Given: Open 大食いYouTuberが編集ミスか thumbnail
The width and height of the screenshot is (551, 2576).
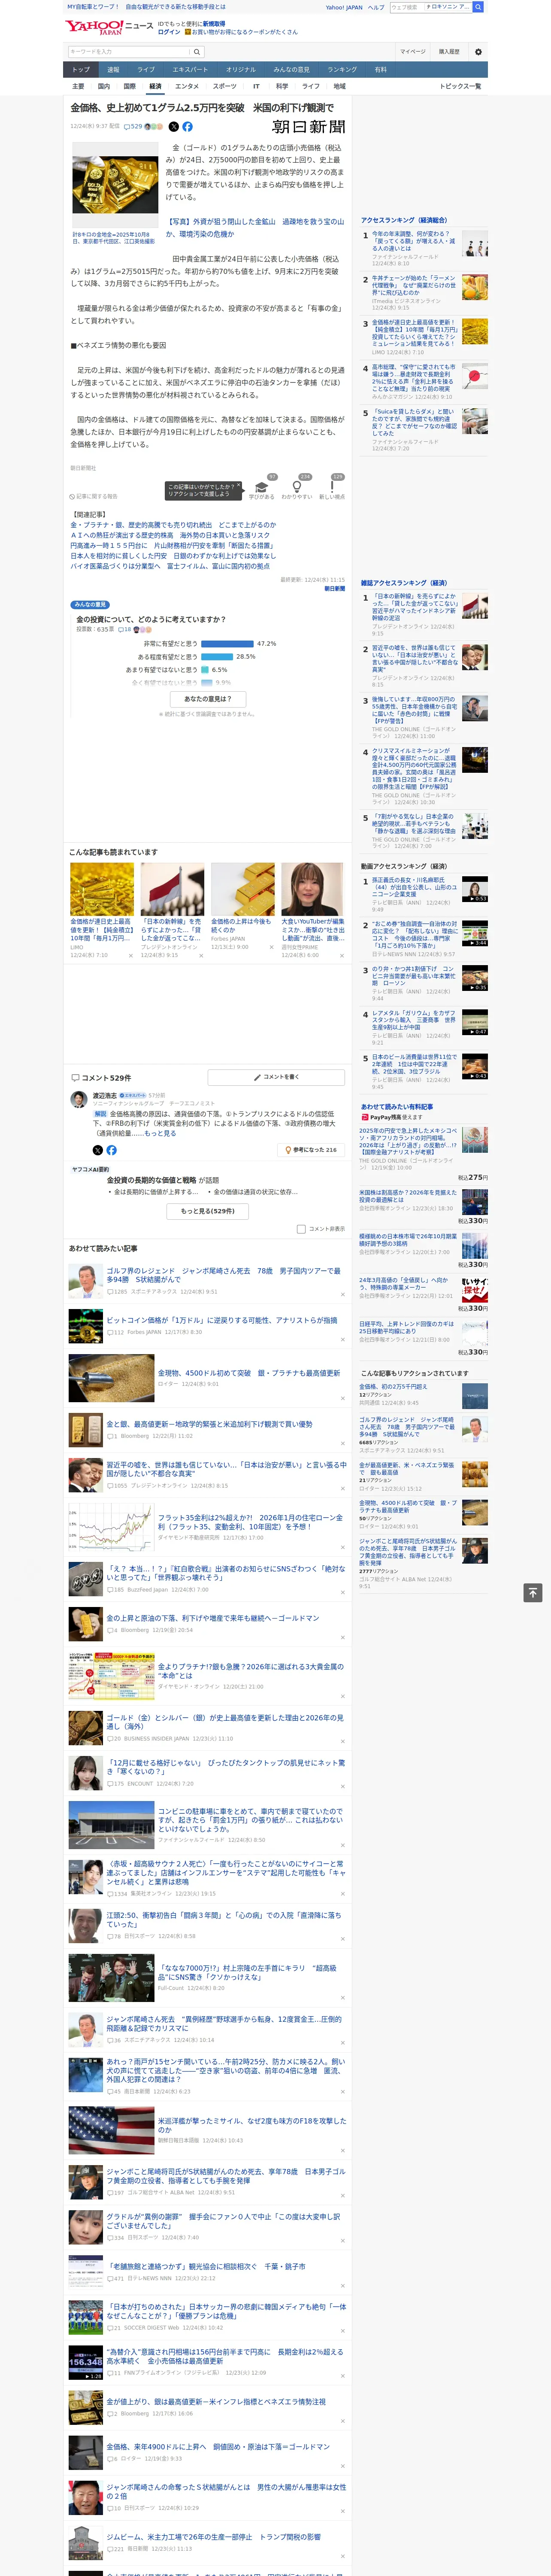Looking at the screenshot, I should (x=313, y=889).
